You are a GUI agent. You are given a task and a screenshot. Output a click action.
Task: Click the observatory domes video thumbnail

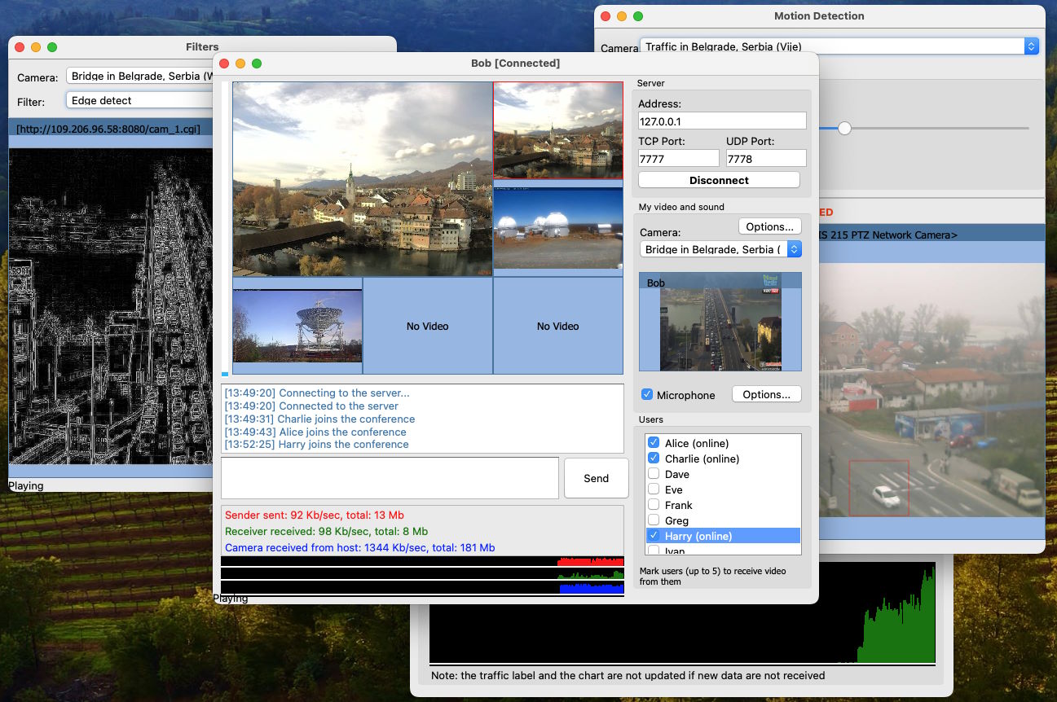coord(557,229)
